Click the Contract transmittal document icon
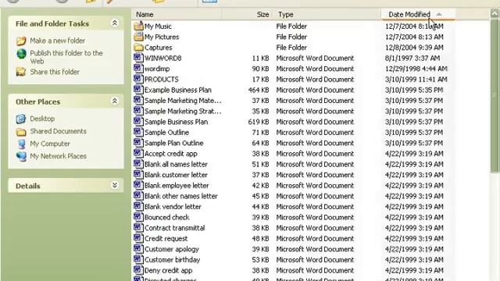The width and height of the screenshot is (500, 281). click(138, 228)
